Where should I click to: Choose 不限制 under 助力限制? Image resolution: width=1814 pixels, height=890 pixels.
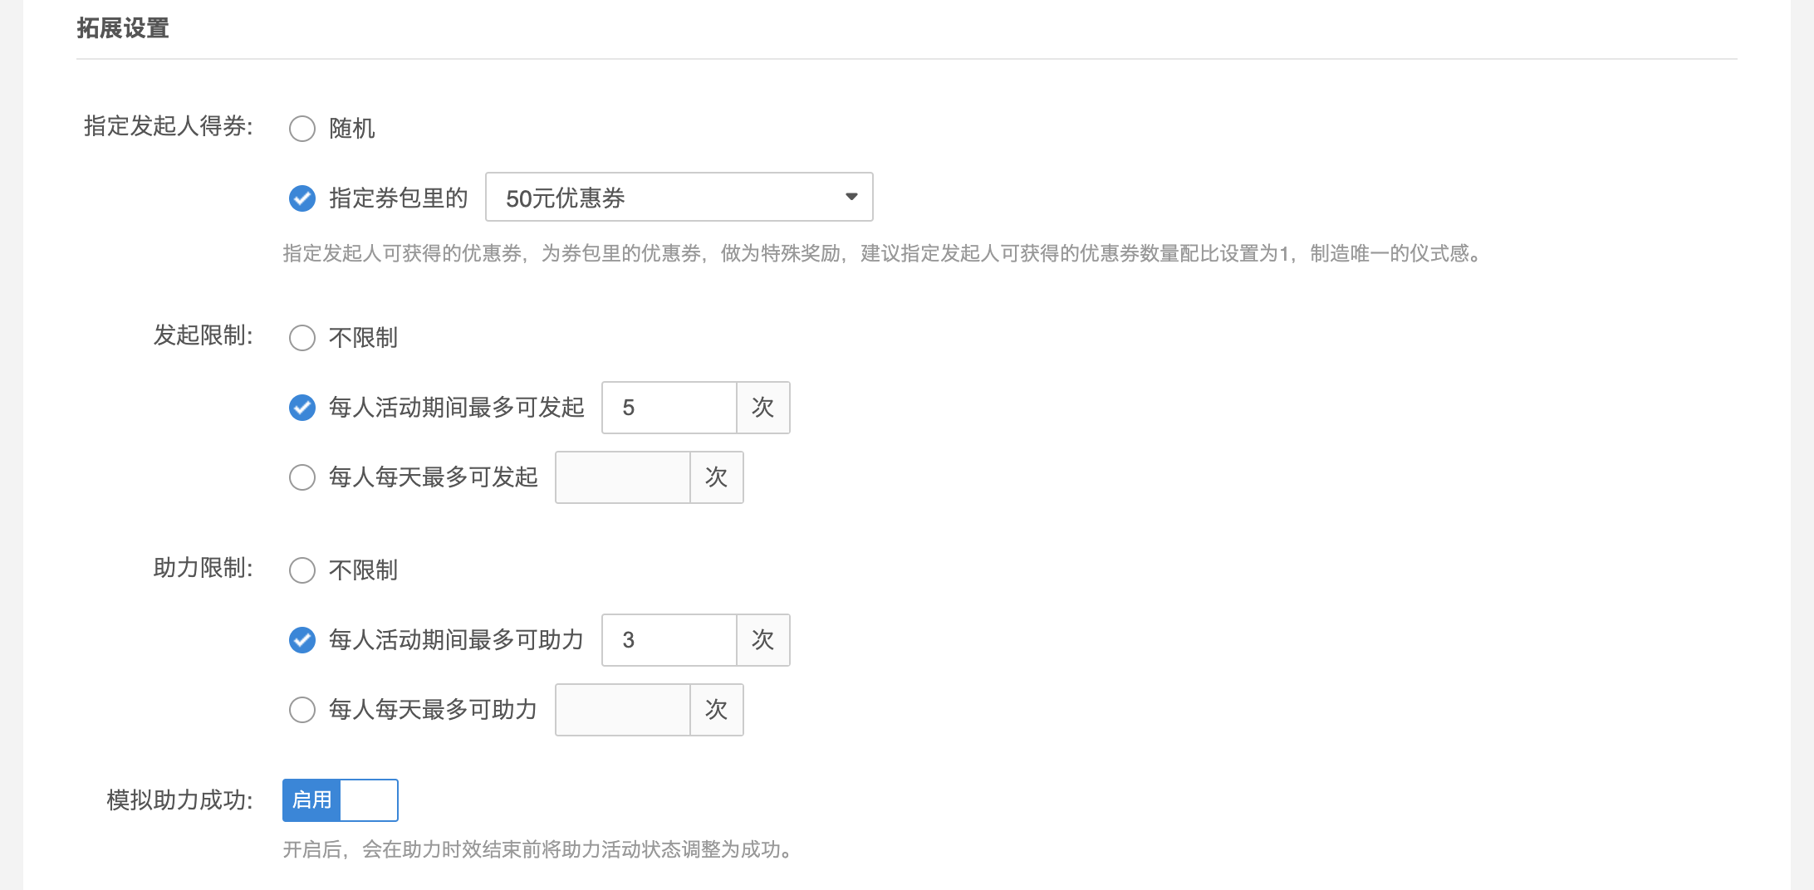(302, 570)
